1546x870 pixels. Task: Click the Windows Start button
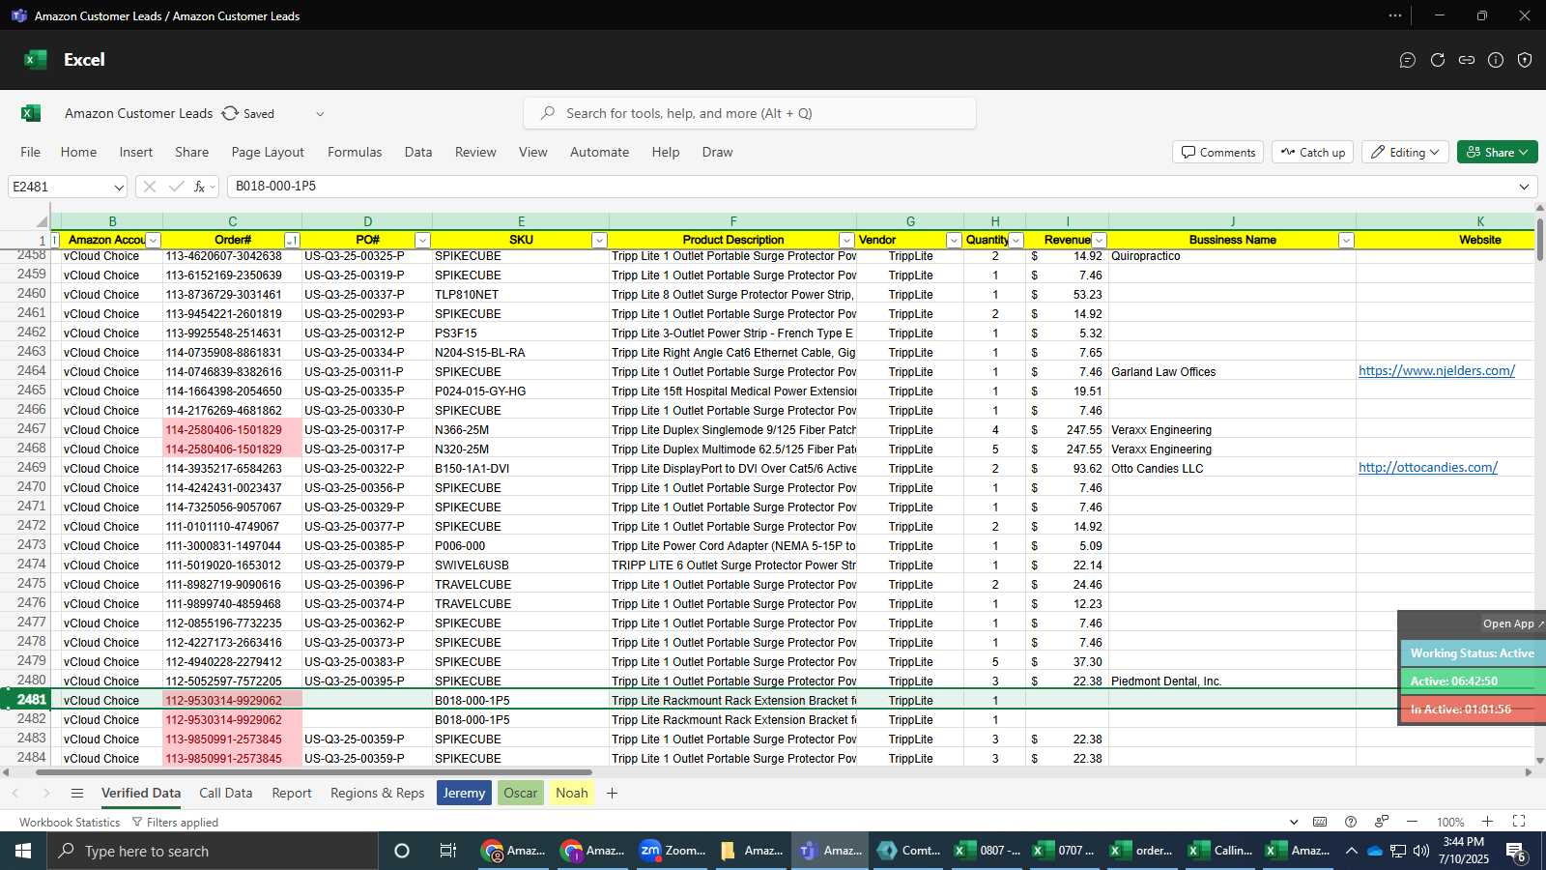[23, 851]
